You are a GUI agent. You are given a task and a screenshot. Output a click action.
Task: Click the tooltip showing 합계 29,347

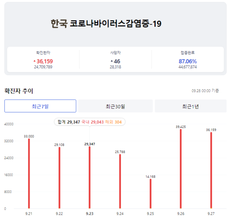coord(90,122)
